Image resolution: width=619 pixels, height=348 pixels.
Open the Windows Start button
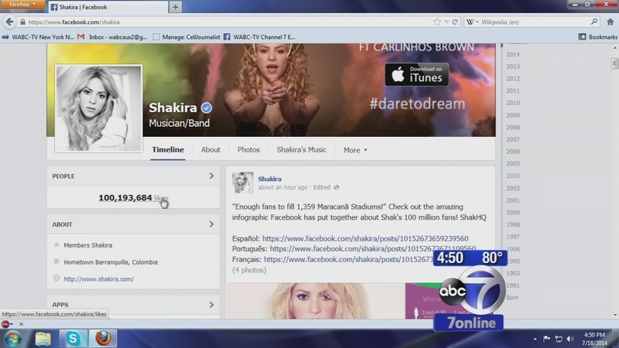[13, 339]
